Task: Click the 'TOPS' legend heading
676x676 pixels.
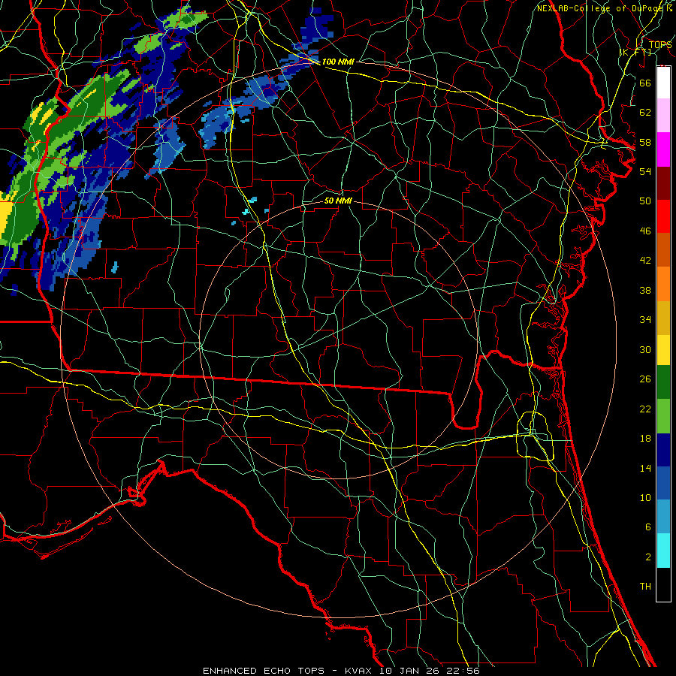Action: tap(659, 45)
